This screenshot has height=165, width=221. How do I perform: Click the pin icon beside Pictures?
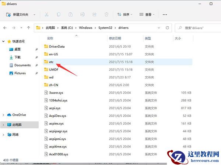pos(36,73)
